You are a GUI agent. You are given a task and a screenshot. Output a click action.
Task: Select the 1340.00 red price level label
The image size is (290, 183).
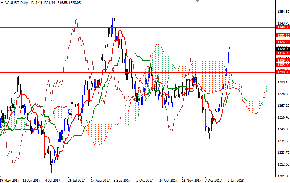click(283, 27)
